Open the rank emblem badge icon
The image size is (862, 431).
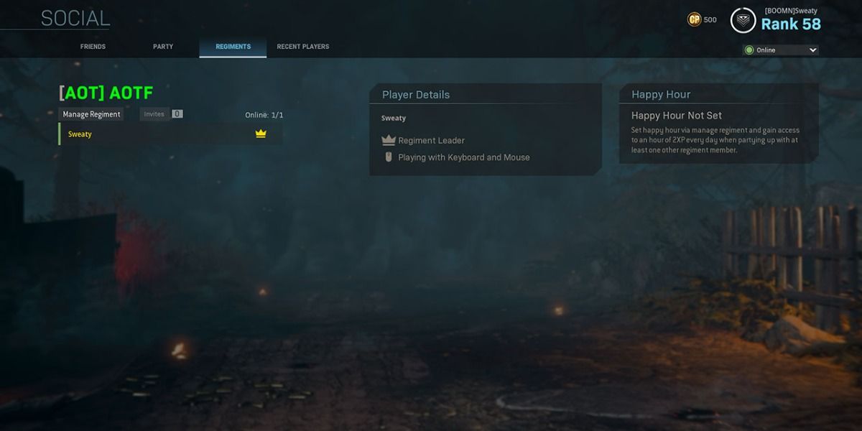pyautogui.click(x=743, y=21)
